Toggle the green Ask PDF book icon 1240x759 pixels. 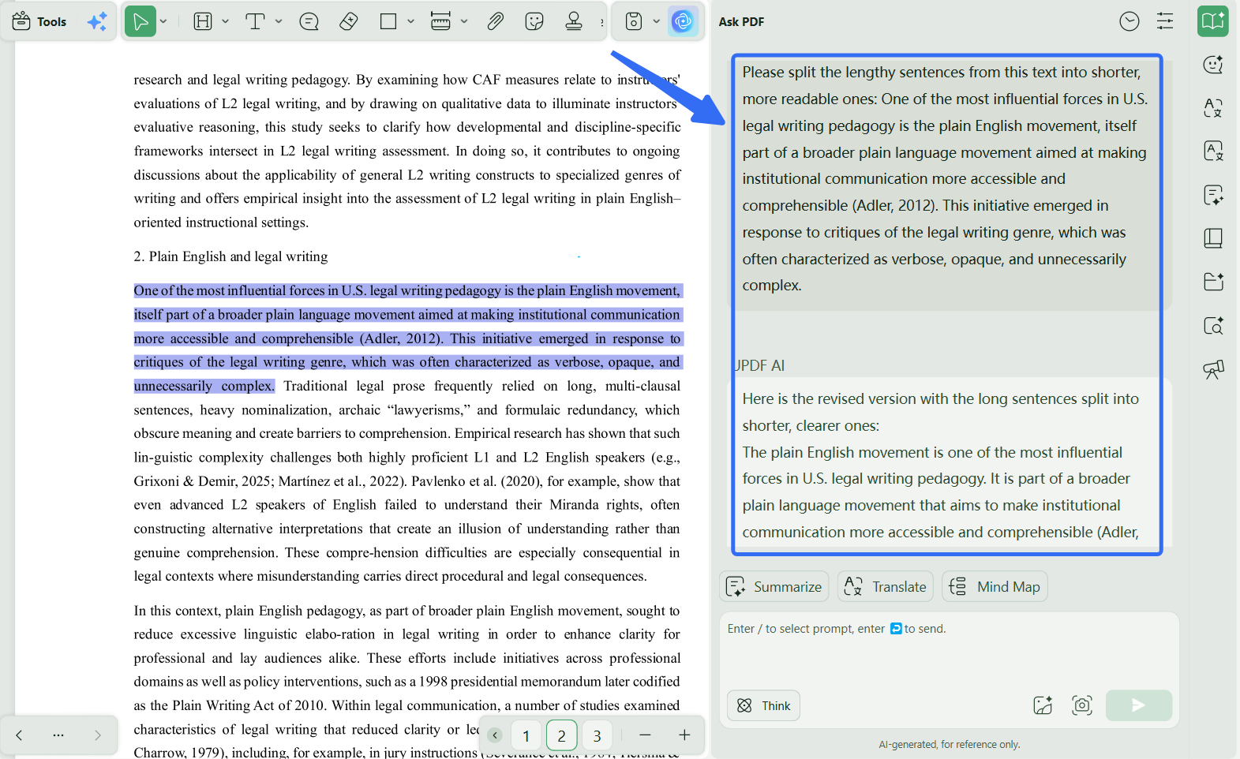[1213, 21]
